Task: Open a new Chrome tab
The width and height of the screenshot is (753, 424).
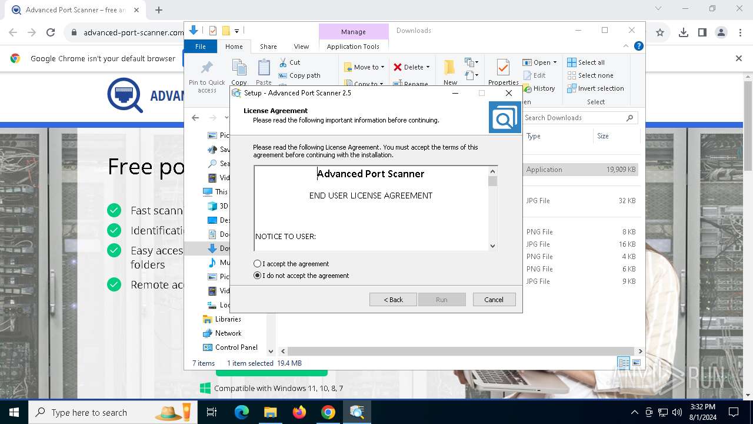Action: point(159,10)
